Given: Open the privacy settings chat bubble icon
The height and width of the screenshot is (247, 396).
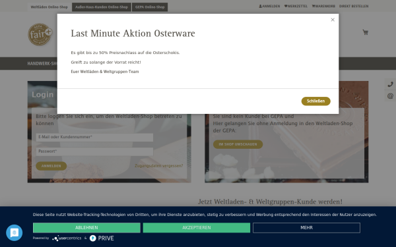Looking at the screenshot, I should pyautogui.click(x=14, y=233).
